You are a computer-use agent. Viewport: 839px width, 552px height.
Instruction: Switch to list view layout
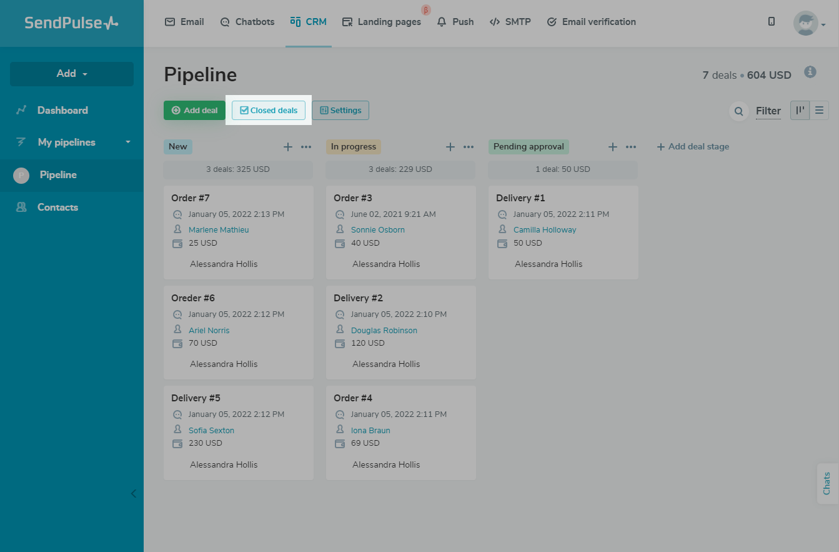[819, 111]
